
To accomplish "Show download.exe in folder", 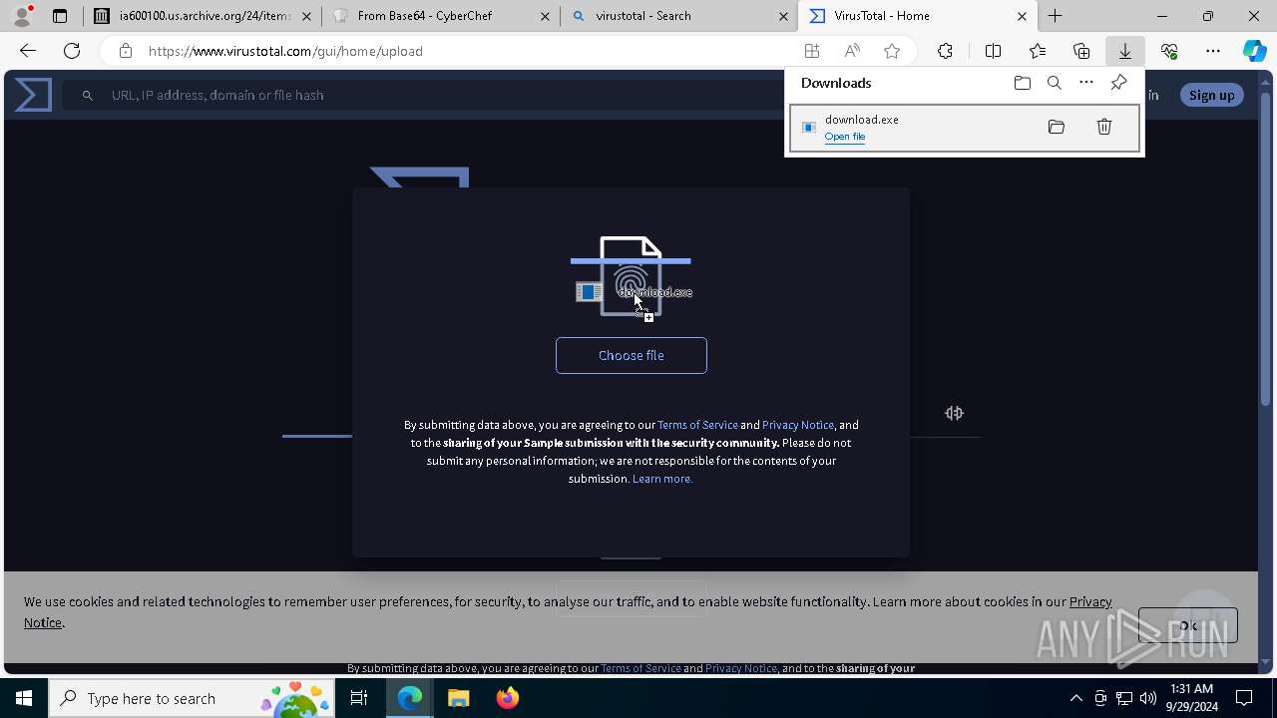I will tap(1057, 127).
